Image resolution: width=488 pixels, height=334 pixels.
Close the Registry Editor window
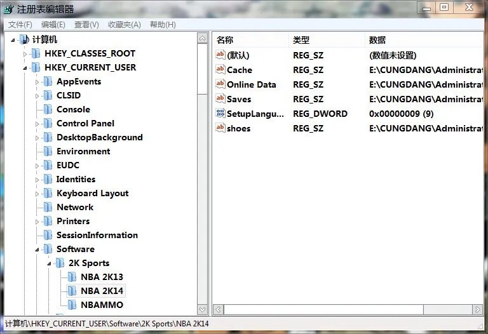coord(469,8)
